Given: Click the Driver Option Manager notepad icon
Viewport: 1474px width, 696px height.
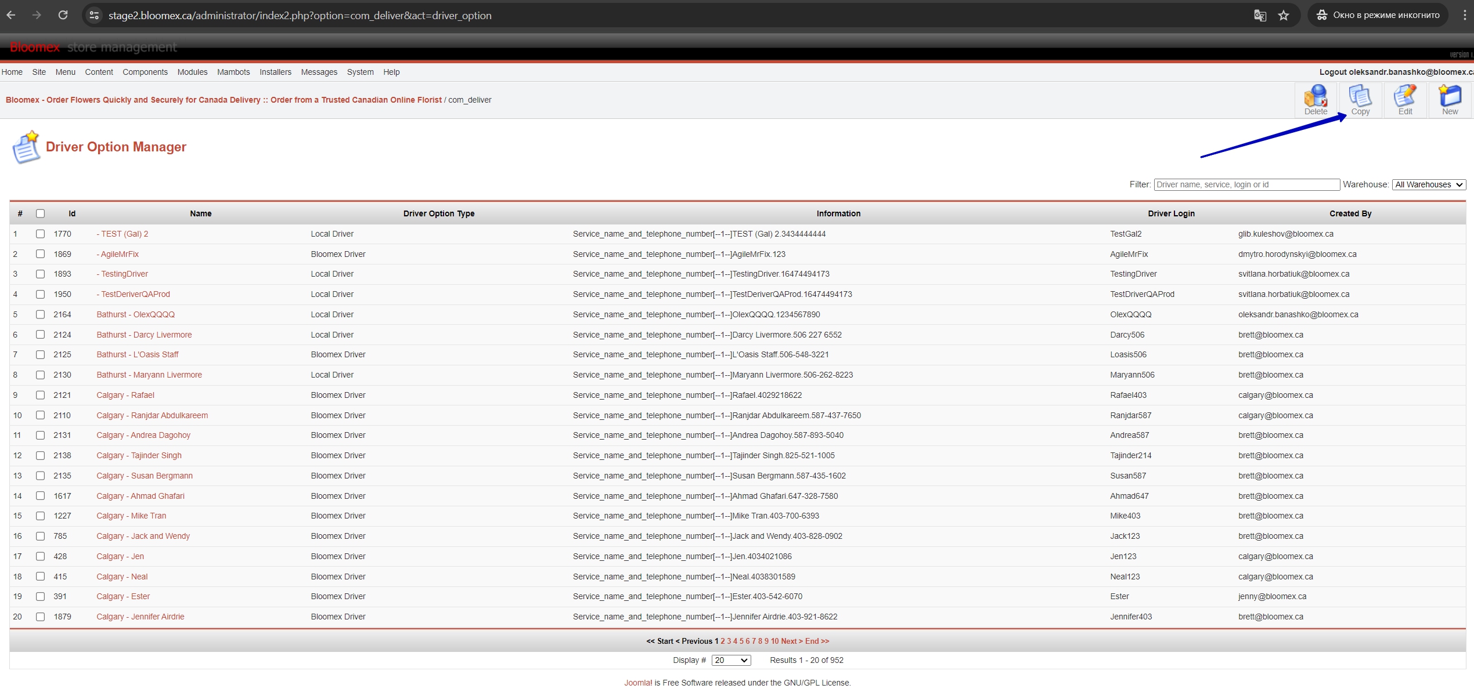Looking at the screenshot, I should [x=26, y=147].
